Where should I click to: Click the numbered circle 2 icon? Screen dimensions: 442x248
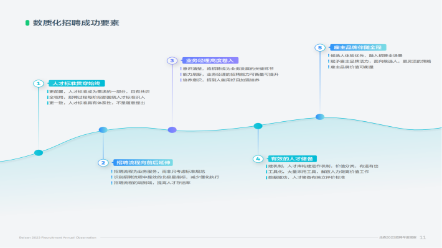[x=103, y=163]
